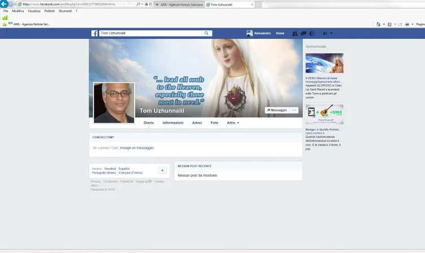Click the printer icon in browser toolbar
Image resolution: width=425 pixels, height=253 pixels.
pyautogui.click(x=406, y=24)
